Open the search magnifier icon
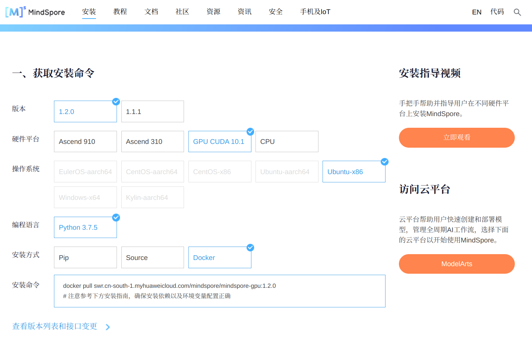Image resolution: width=532 pixels, height=340 pixels. click(x=517, y=12)
